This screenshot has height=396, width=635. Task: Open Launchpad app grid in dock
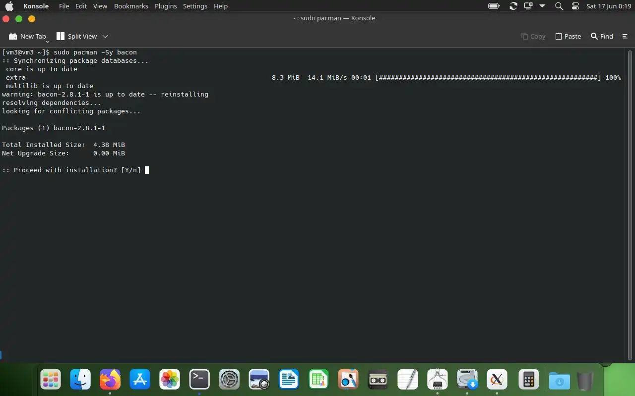click(51, 380)
